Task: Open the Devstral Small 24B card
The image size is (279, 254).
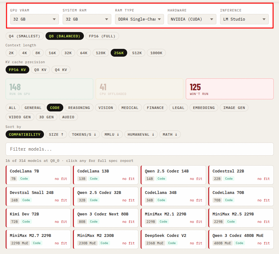Action: coord(38,196)
